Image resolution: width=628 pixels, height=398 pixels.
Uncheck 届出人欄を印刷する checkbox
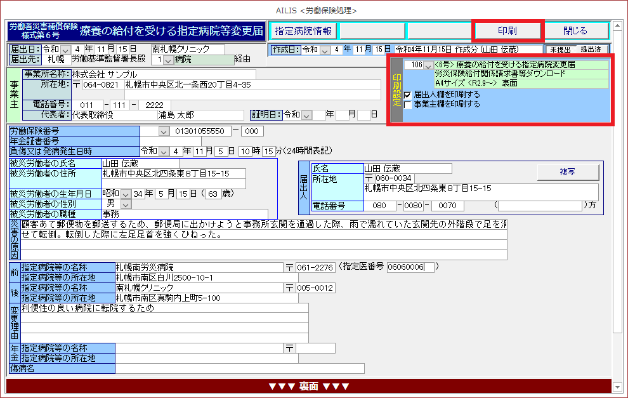408,95
